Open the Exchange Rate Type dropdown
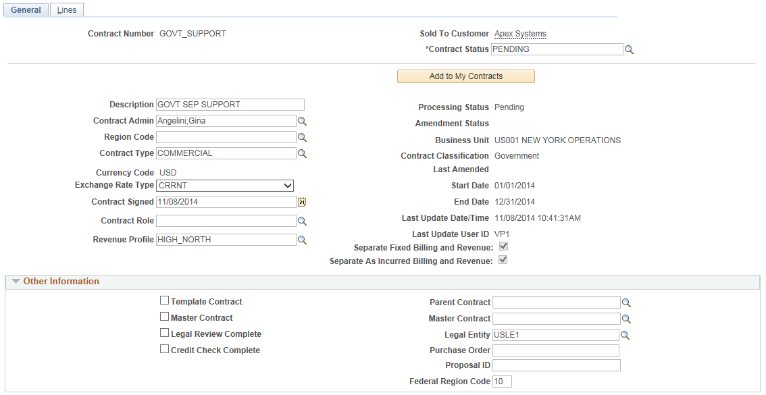Screen dimensions: 766x395 tap(286, 185)
